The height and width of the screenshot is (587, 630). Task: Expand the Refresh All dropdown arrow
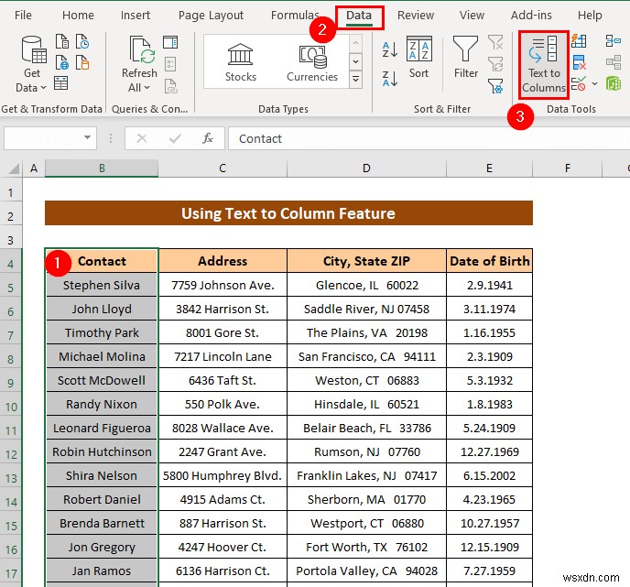[x=147, y=88]
